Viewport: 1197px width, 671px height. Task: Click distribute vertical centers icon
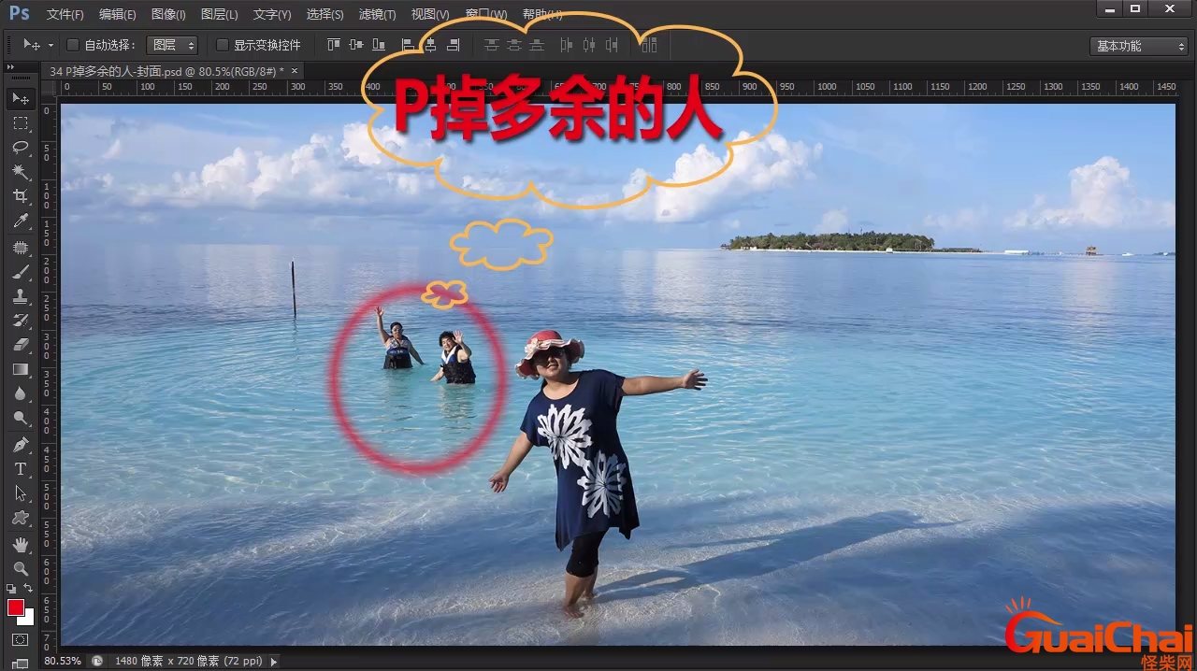click(513, 45)
